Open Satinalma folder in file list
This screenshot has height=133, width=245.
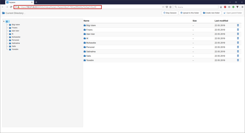tap(91, 51)
